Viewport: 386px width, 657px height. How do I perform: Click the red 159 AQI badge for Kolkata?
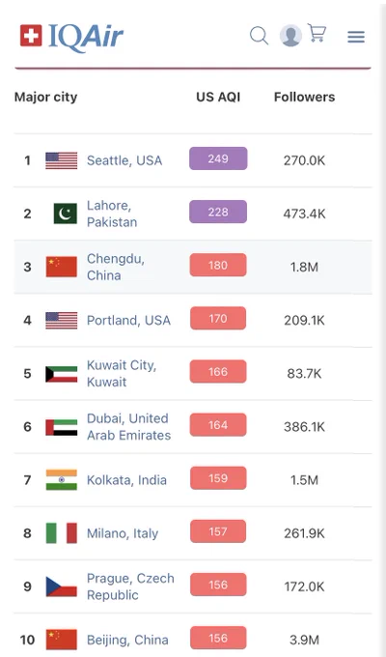click(x=218, y=478)
